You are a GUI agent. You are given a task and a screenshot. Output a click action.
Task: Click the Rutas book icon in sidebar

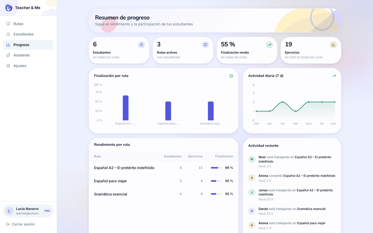coord(8,24)
